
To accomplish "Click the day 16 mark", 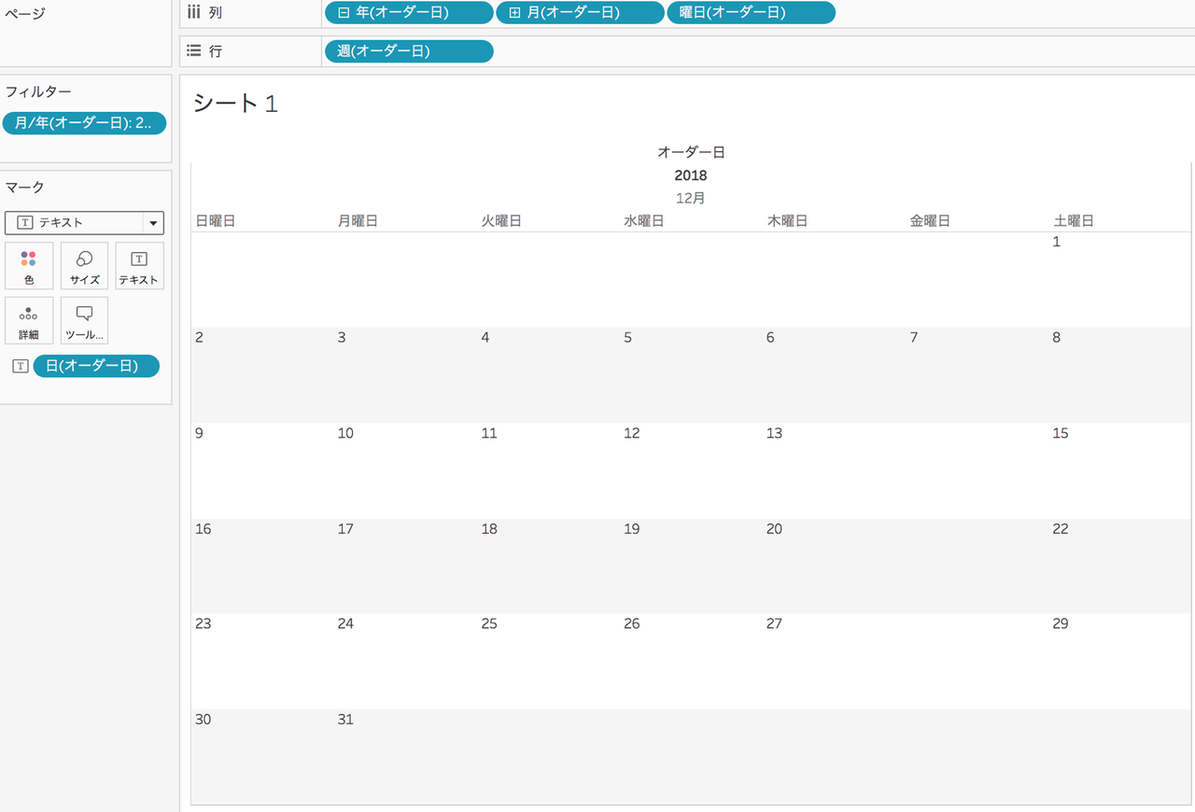I will click(x=204, y=529).
